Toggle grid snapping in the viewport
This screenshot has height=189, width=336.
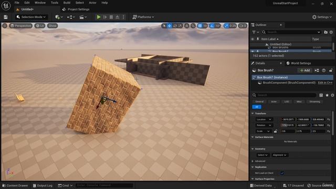point(199,26)
